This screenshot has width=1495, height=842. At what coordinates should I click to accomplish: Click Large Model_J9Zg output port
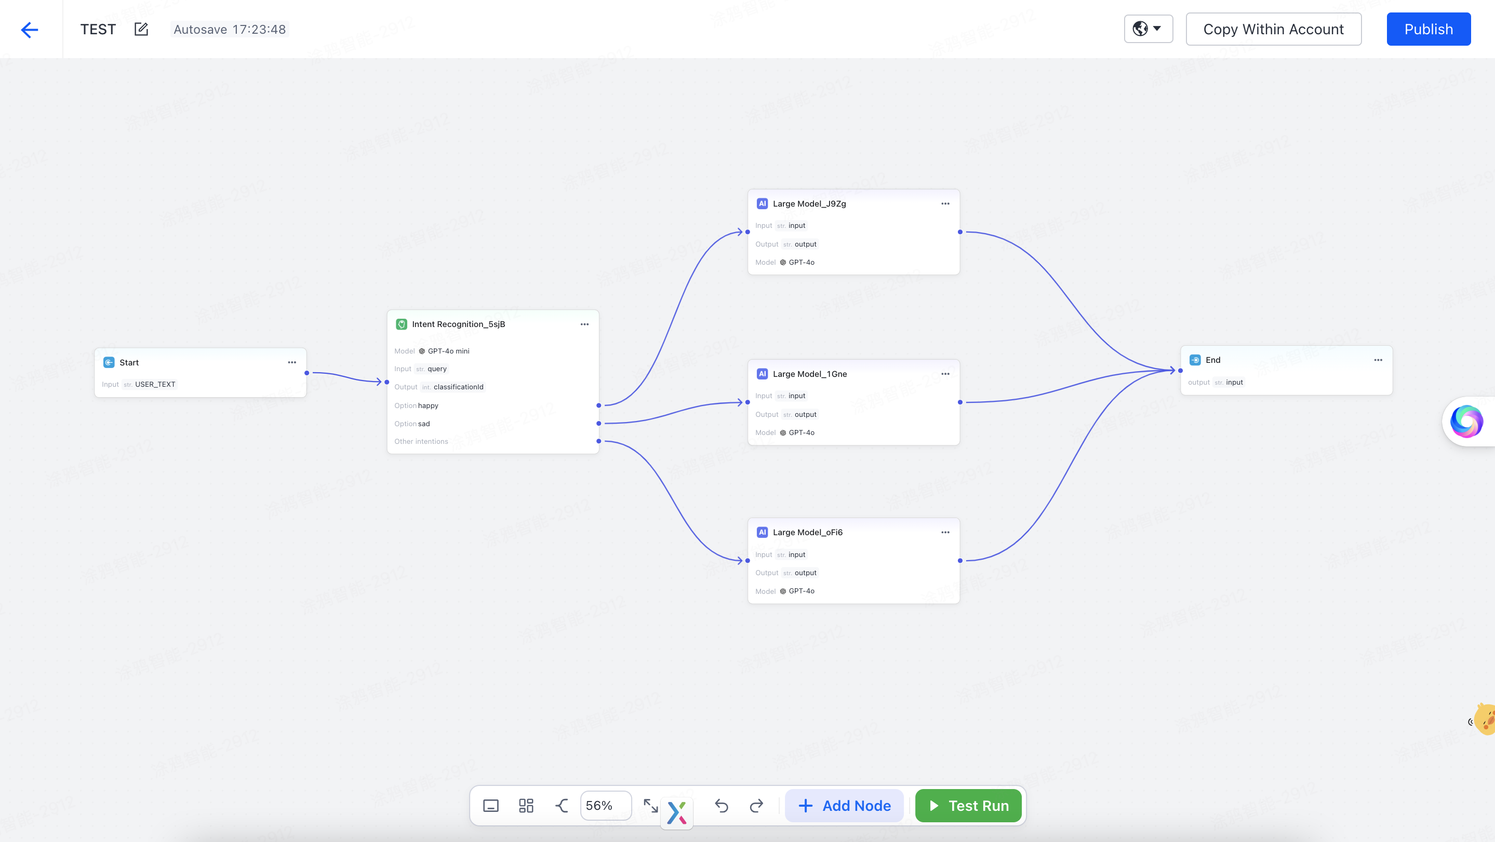coord(960,232)
